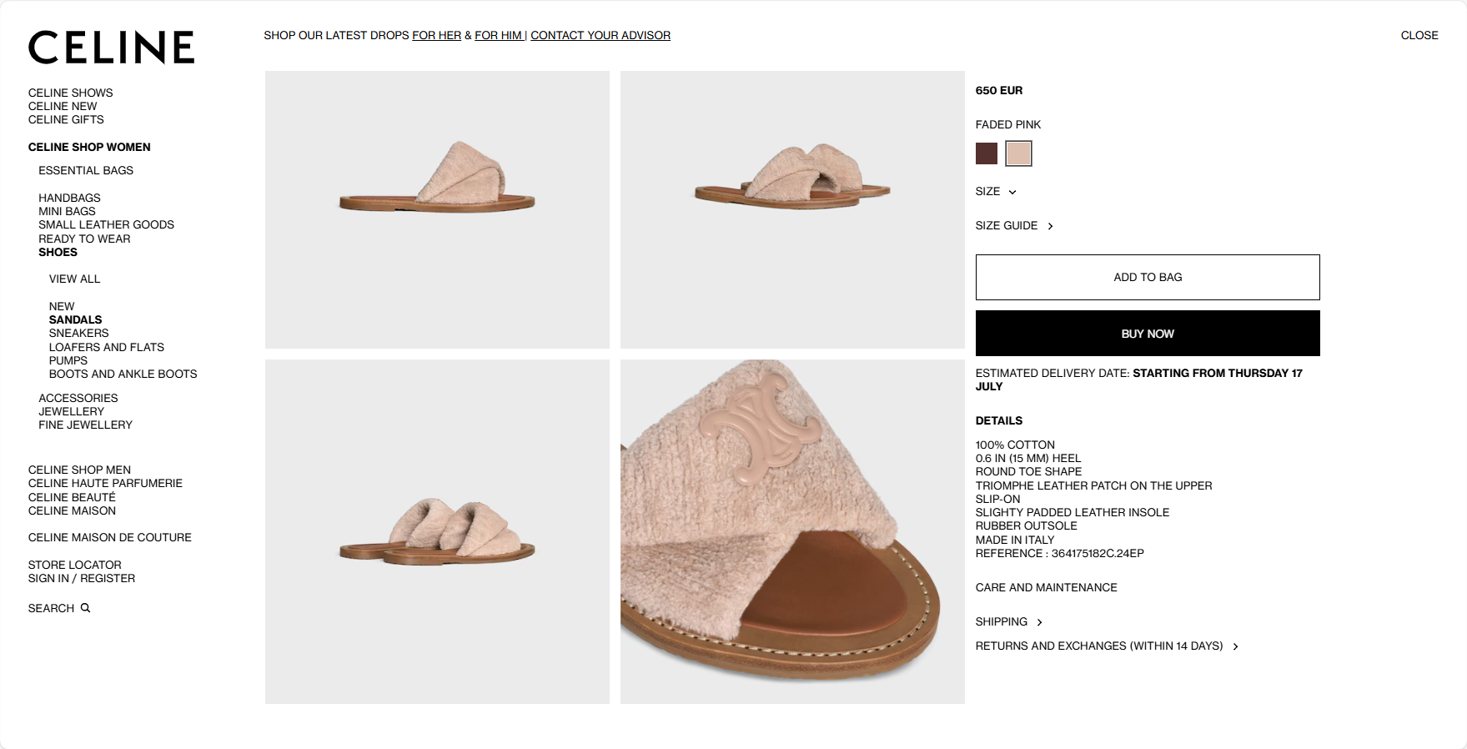Close the product panel with CLOSE
Image resolution: width=1467 pixels, height=749 pixels.
1419,35
